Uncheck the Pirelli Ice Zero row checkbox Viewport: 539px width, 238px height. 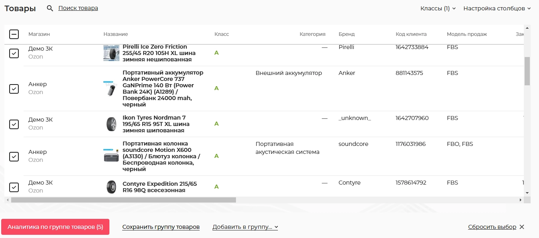(14, 53)
